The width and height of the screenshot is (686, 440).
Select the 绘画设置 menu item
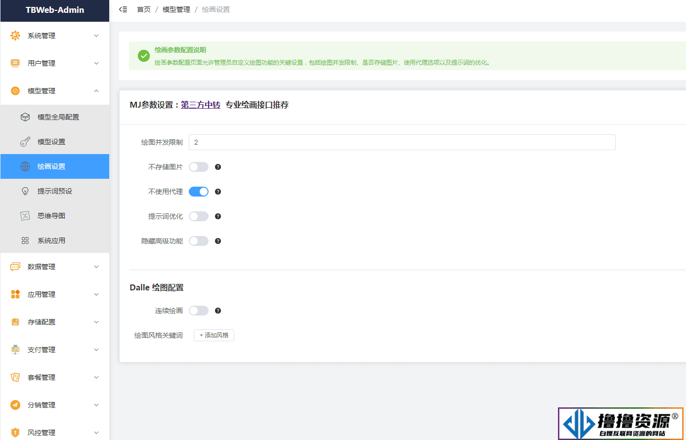point(55,166)
